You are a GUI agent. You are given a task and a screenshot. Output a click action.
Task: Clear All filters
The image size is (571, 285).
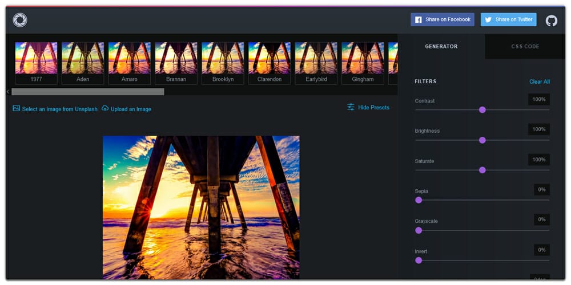540,82
